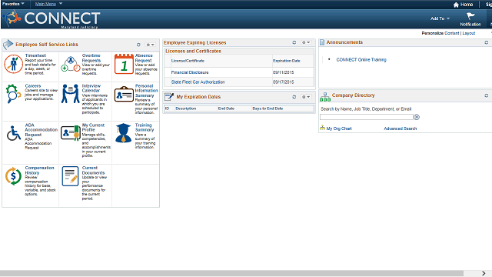492x277 pixels.
Task: Click the My Expiration Dates notepad icon
Action: point(169,97)
